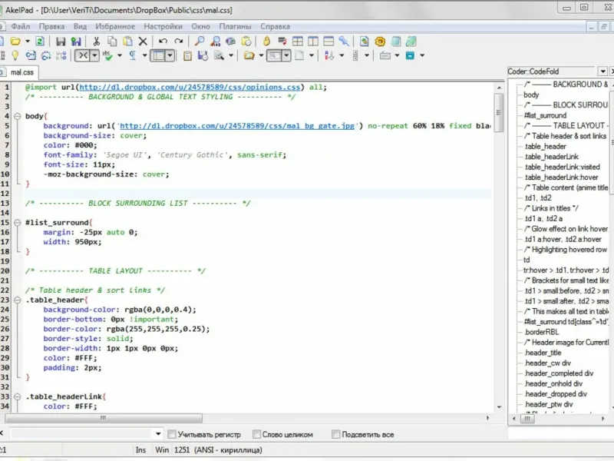Image resolution: width=614 pixels, height=461 pixels.
Task: Click the pilcrow paragraph marks icon
Action: point(133,55)
